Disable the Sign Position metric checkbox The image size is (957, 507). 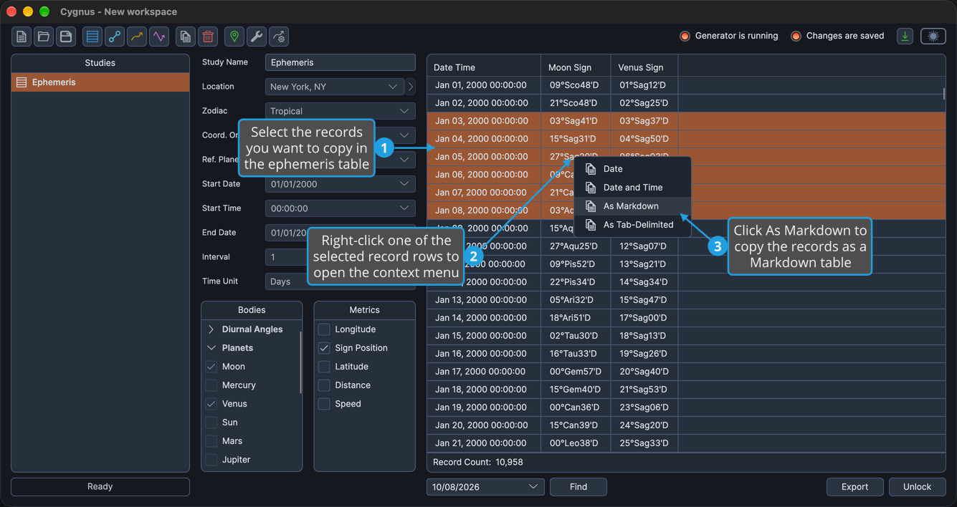click(x=324, y=348)
